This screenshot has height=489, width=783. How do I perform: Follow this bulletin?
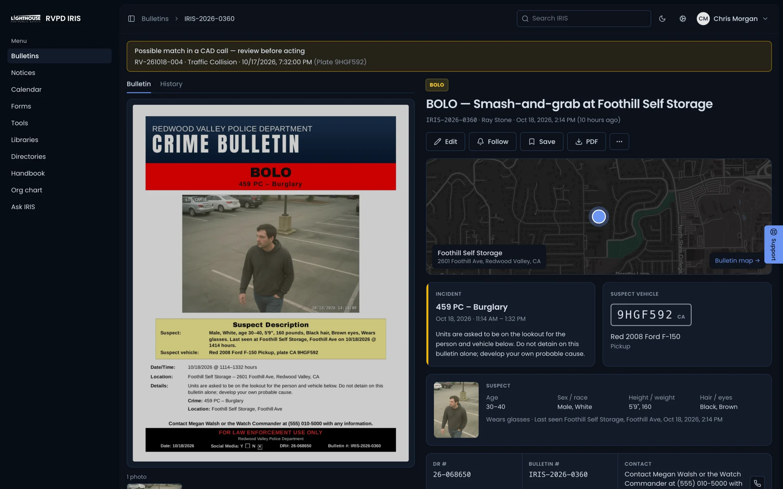tap(492, 141)
